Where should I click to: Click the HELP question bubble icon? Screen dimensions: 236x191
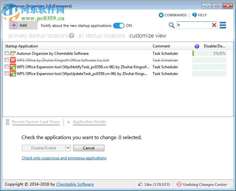(x=194, y=15)
